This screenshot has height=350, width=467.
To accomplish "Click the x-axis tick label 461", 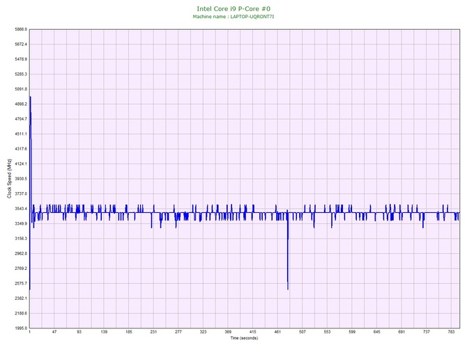I will click(x=277, y=332).
